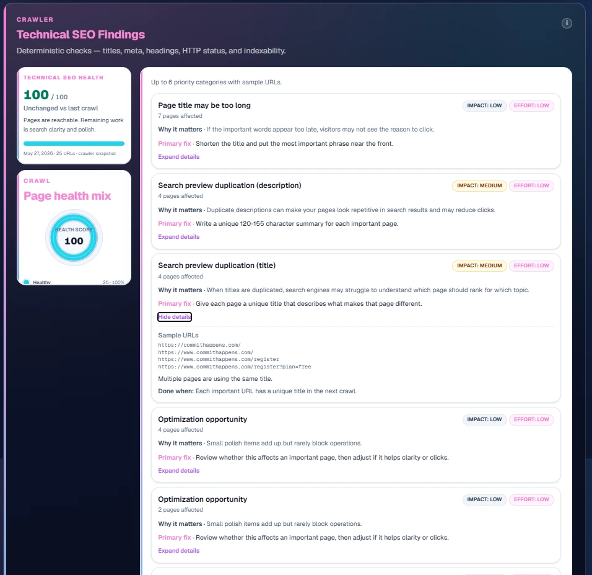Click the EFFORT: LOW badge on Page title card
This screenshot has height=575, width=592.
pos(531,105)
